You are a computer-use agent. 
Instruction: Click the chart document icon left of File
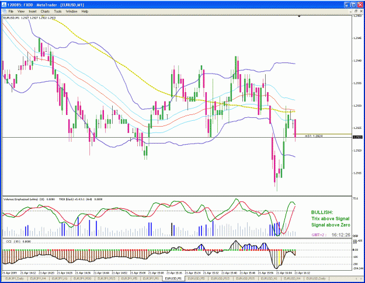4,11
